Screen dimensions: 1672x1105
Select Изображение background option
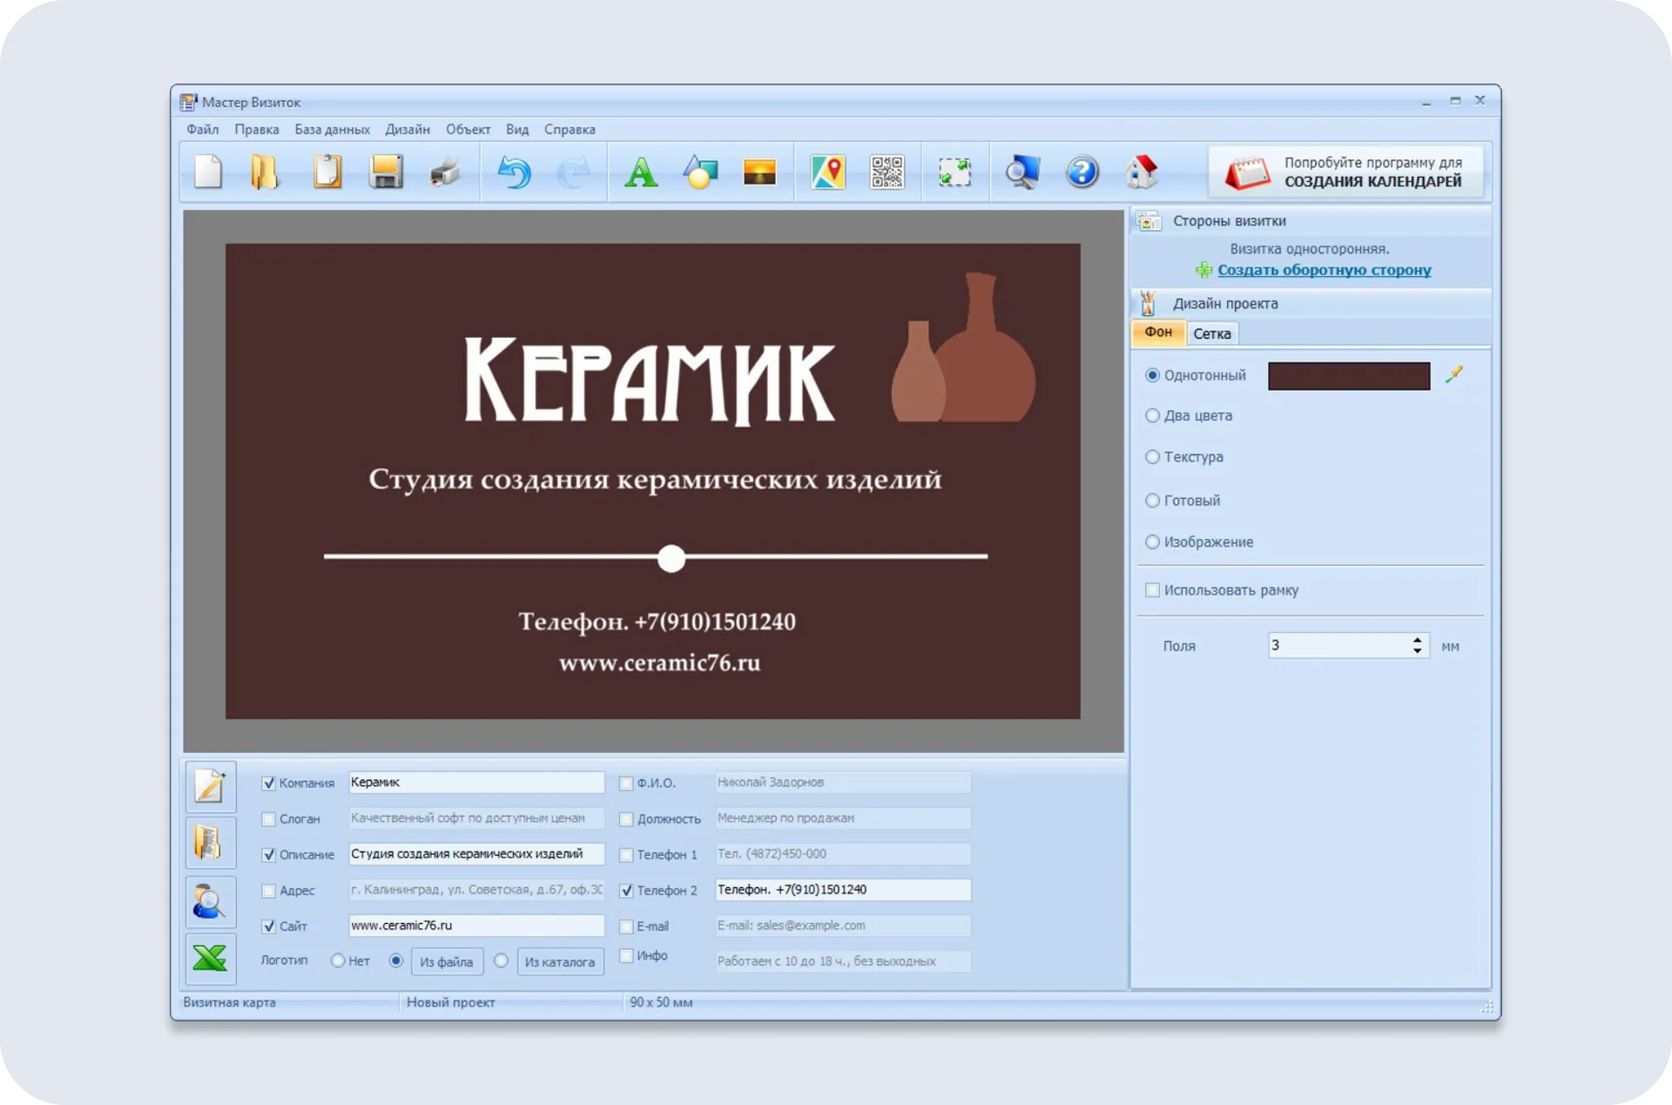pos(1152,542)
